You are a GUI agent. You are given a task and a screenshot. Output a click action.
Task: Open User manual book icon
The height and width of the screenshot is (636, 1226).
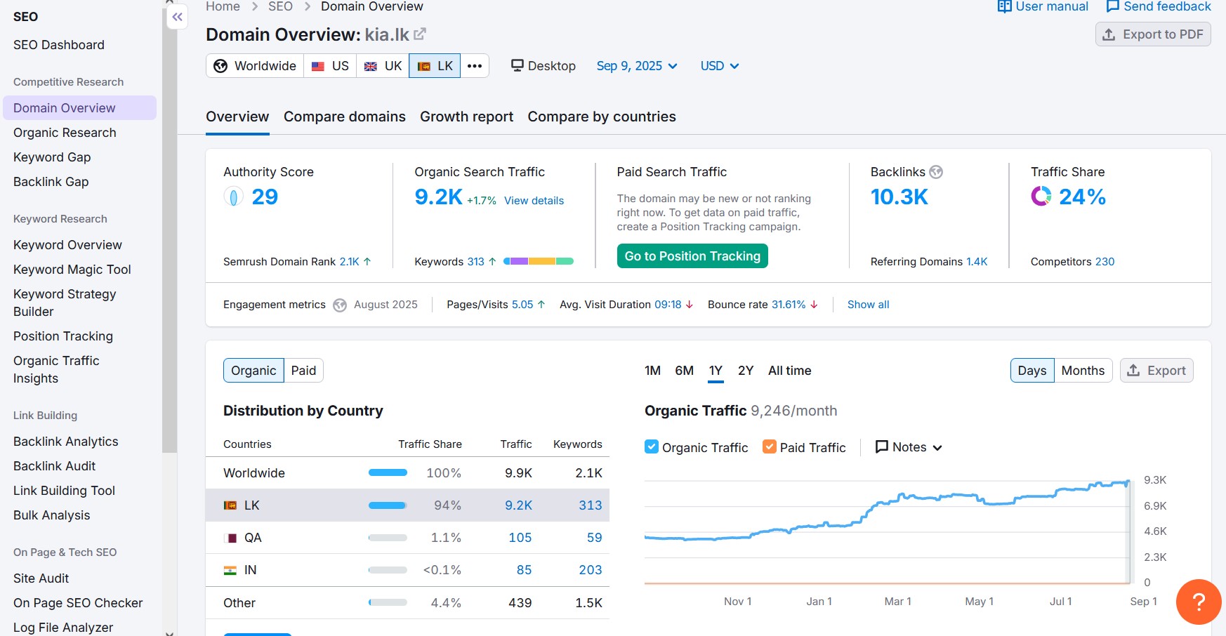click(1004, 6)
